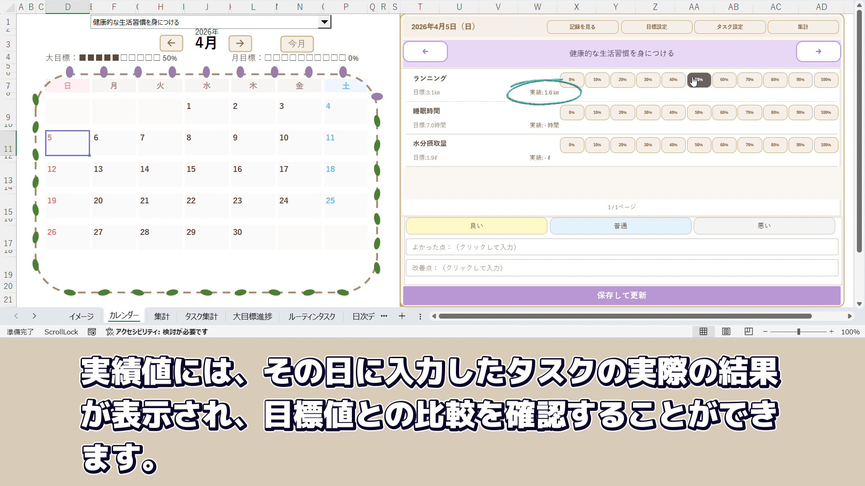
Task: Click 目標設定 button
Action: click(656, 27)
